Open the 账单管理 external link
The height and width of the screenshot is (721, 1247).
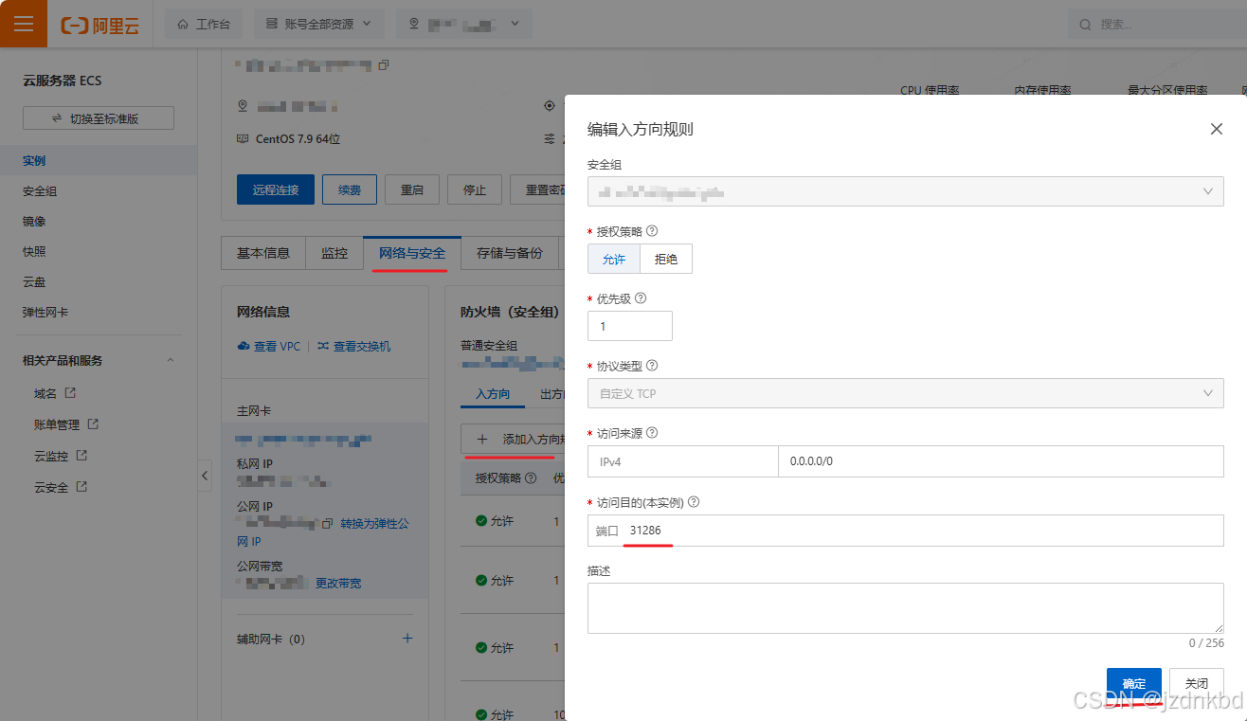pos(65,424)
